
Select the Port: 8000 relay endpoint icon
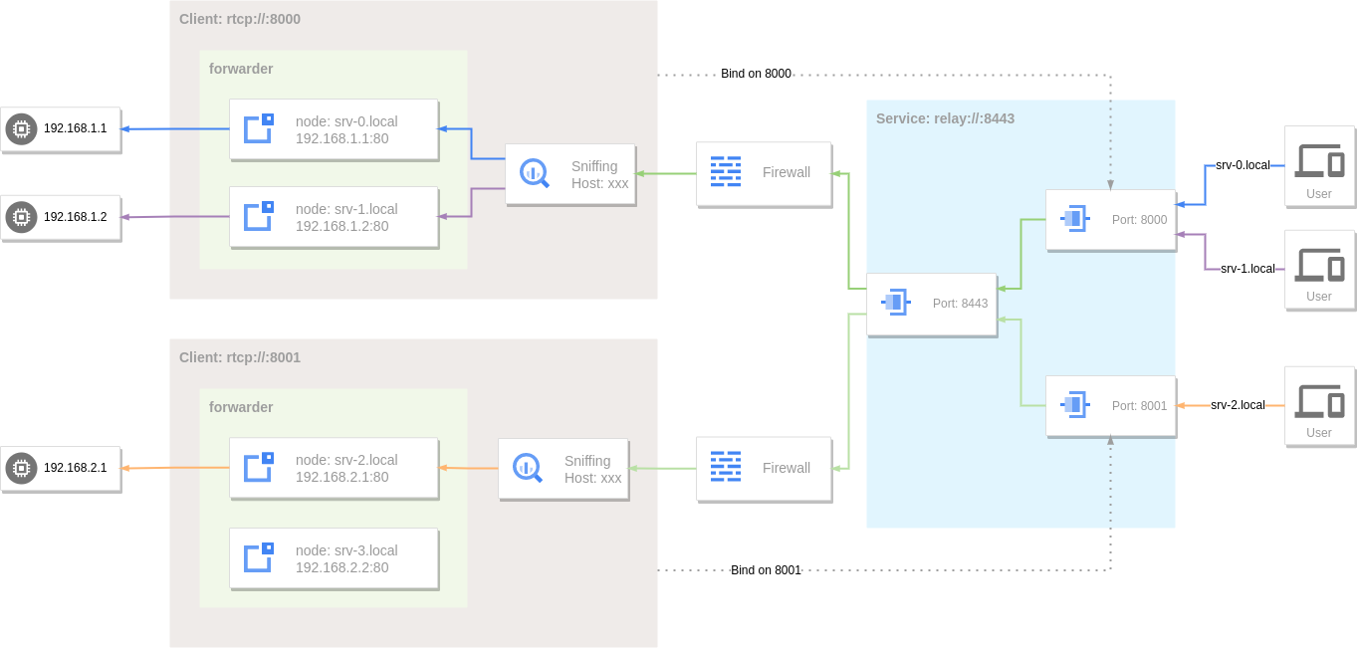coord(1074,219)
